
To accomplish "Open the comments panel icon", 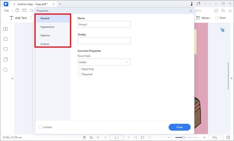I will tap(5, 49).
